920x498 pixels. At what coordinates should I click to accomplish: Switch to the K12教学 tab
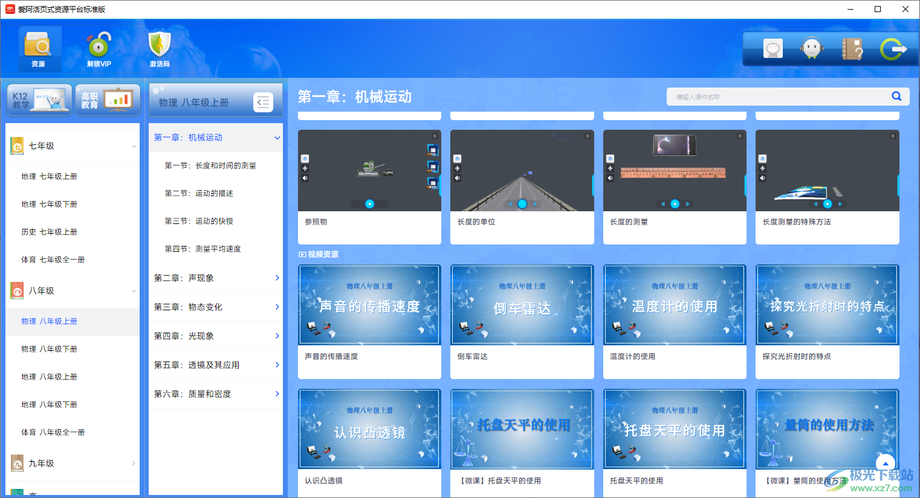[39, 100]
